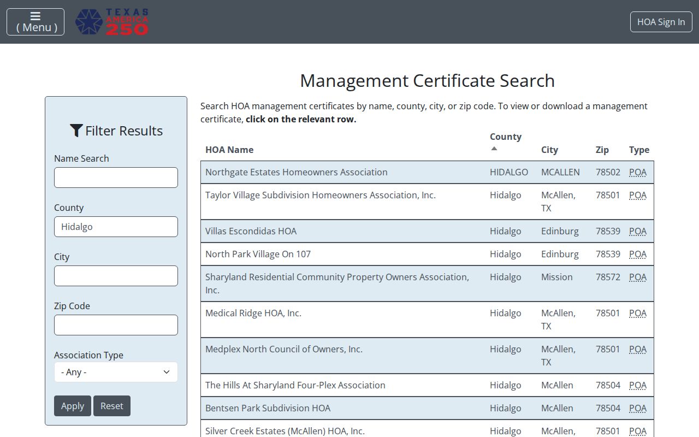
Task: Open Taylor Village Subdivision Homeowners Association row
Action: pyautogui.click(x=427, y=202)
